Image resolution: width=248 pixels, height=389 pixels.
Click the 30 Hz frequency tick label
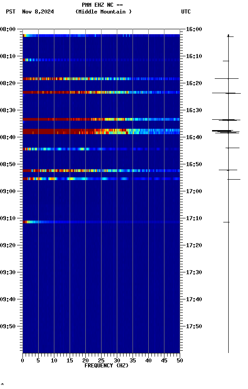(117, 361)
